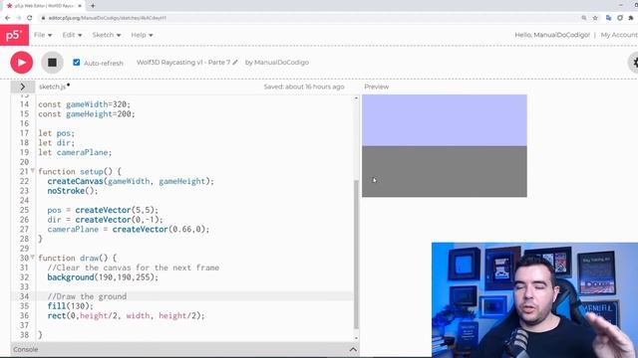
Task: Click the line "noStroke();"
Action: tap(73, 191)
